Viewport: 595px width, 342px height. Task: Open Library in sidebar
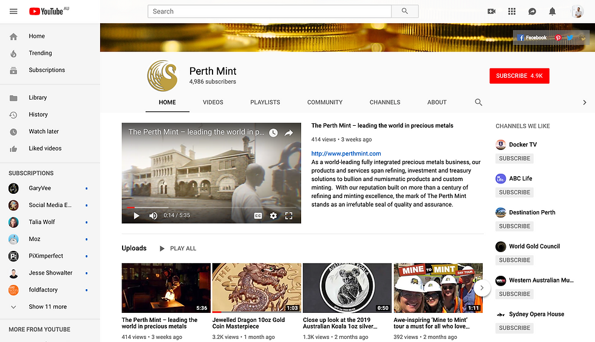[50, 98]
